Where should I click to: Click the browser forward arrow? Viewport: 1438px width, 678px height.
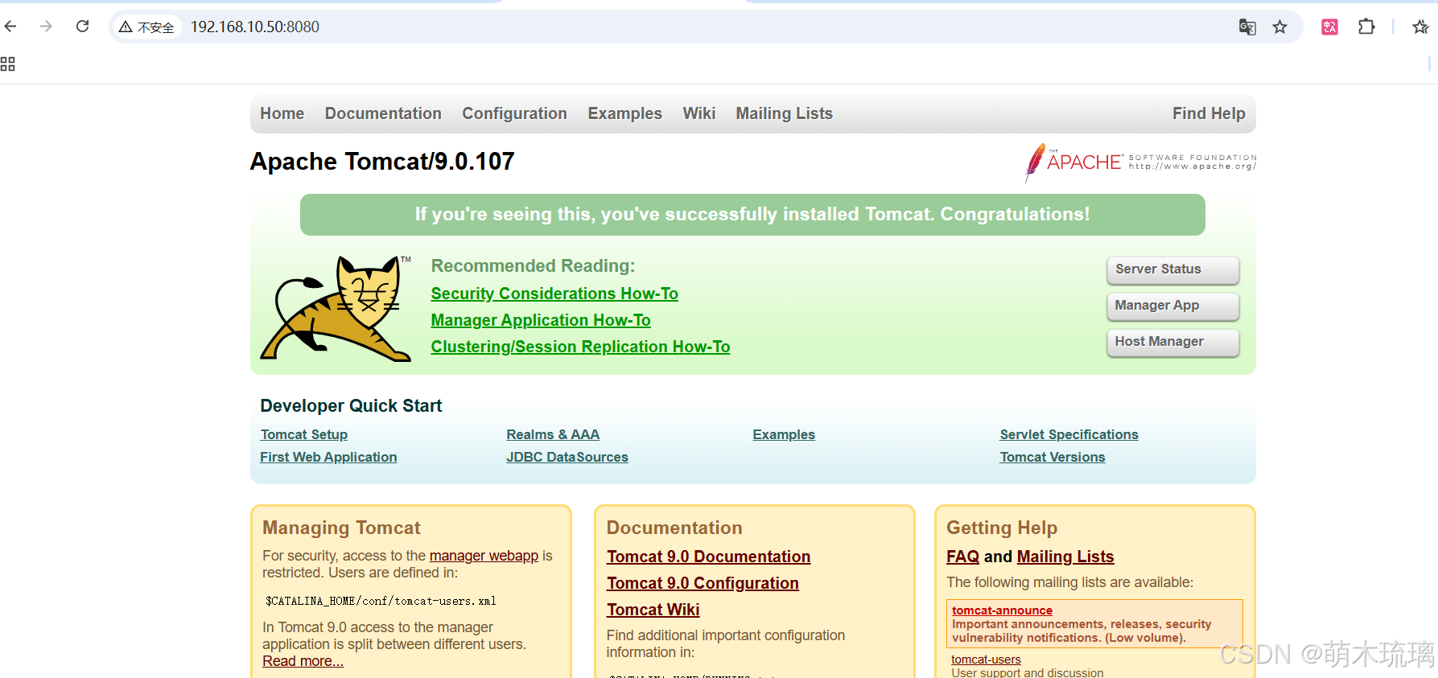click(x=46, y=27)
